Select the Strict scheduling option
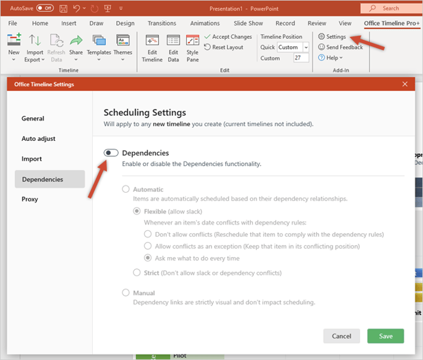This screenshot has width=423, height=360. [x=136, y=273]
